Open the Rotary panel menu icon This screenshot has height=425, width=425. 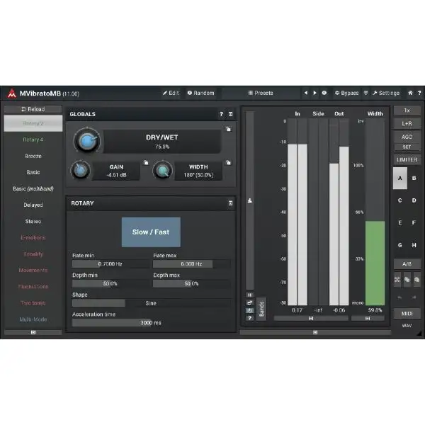click(x=230, y=203)
